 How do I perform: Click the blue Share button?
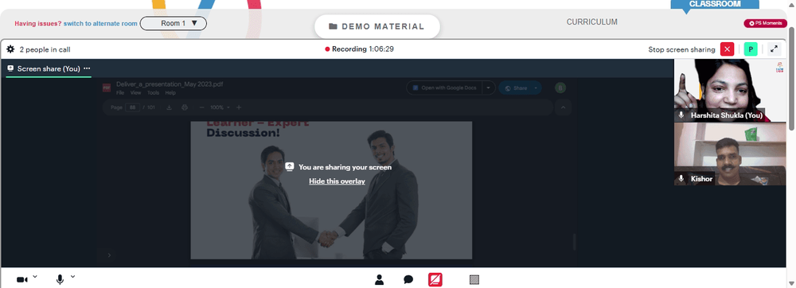[520, 88]
